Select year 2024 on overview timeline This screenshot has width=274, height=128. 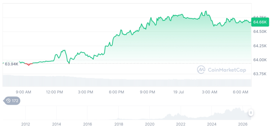point(212,124)
